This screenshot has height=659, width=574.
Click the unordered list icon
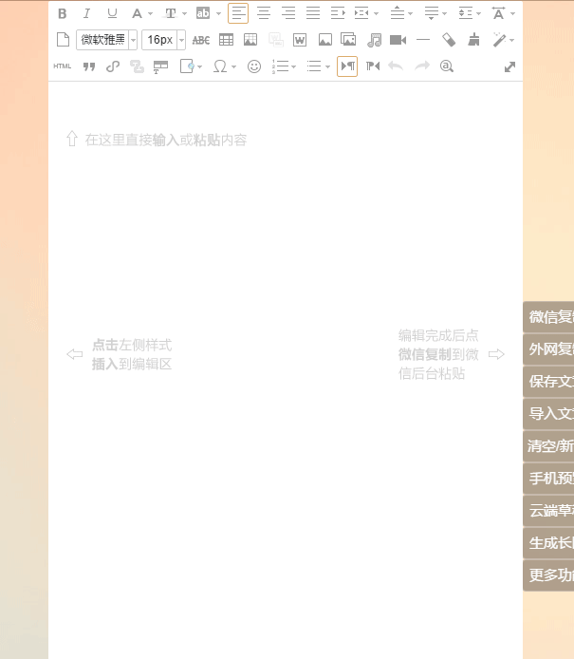coord(314,66)
